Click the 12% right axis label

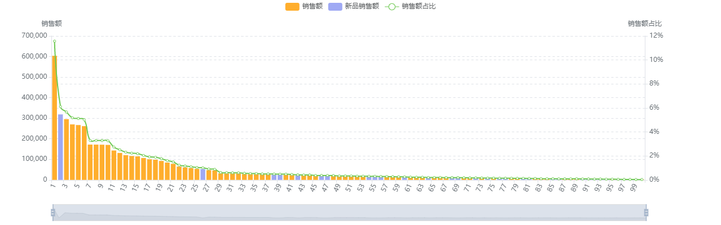coord(656,35)
